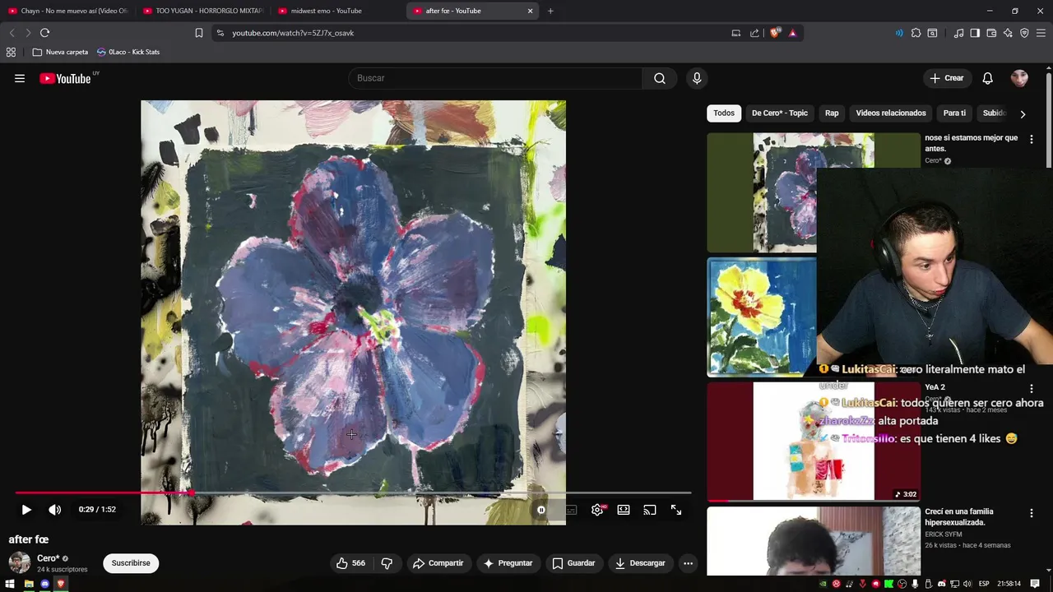The height and width of the screenshot is (592, 1053).
Task: Open the Cero* channel avatar
Action: coord(20,563)
